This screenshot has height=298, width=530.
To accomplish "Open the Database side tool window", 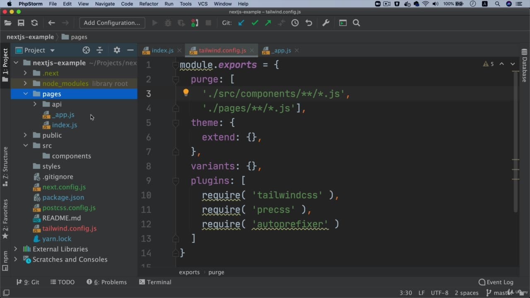I will pyautogui.click(x=524, y=65).
